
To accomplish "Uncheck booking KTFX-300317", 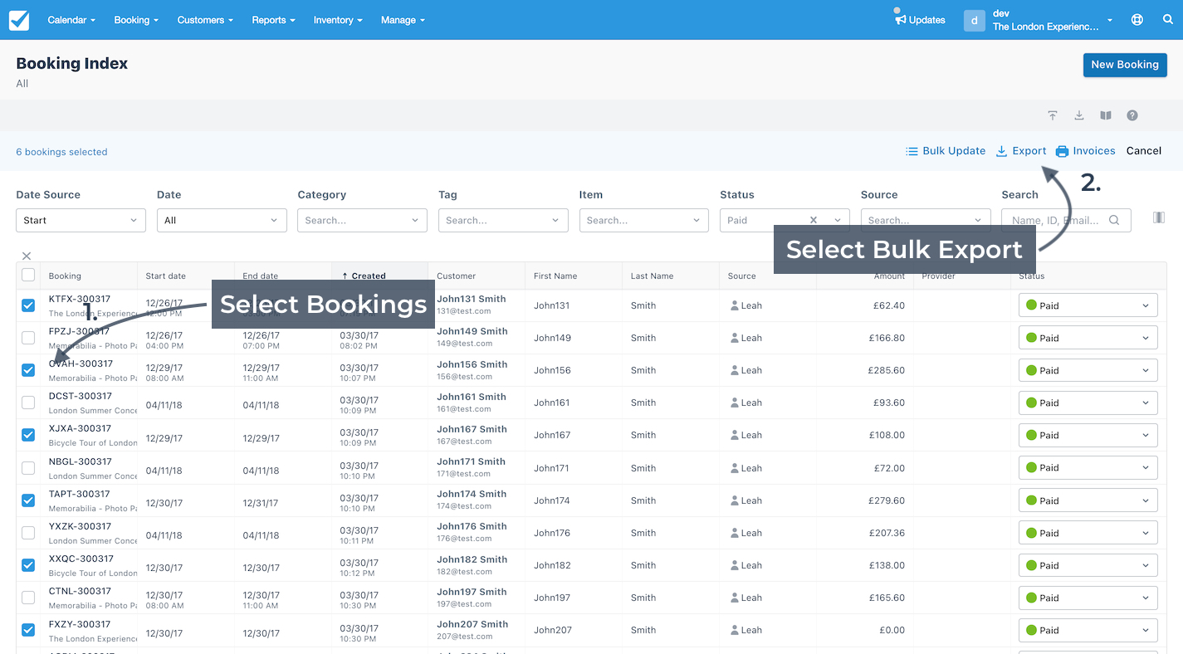I will click(x=28, y=305).
